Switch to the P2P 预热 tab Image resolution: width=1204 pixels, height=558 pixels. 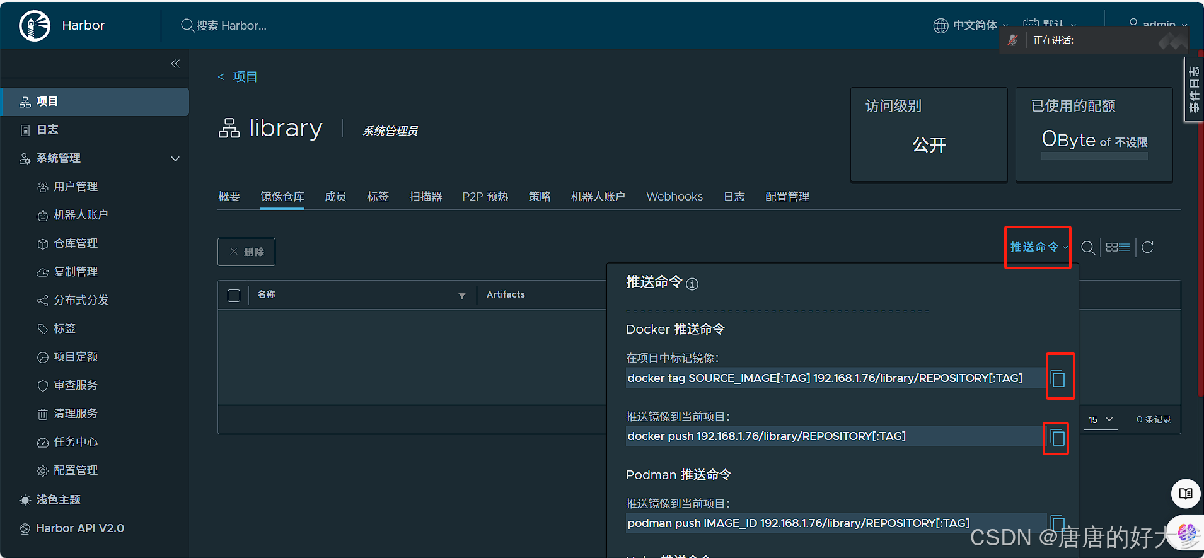485,197
